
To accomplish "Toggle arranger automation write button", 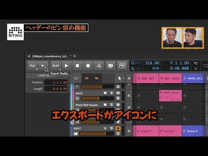I will coord(99,66).
